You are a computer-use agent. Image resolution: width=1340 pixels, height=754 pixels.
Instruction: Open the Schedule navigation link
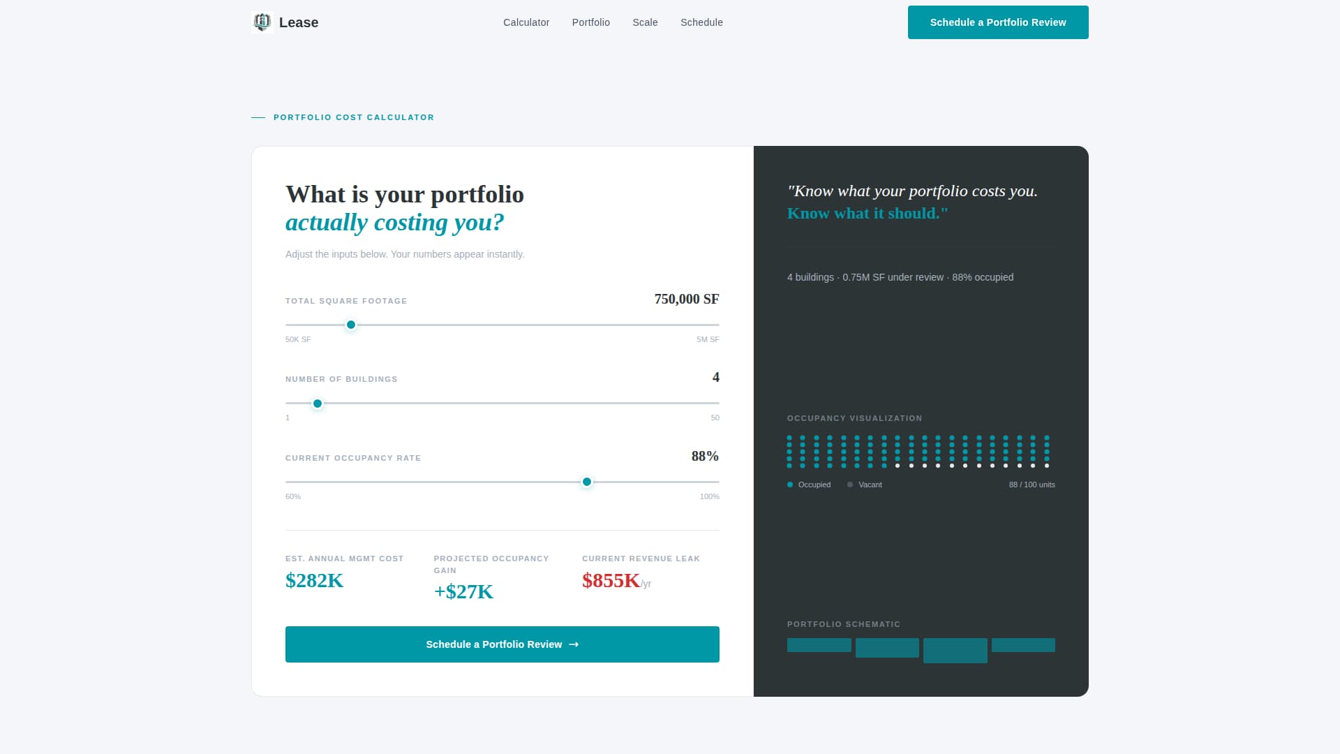[701, 22]
